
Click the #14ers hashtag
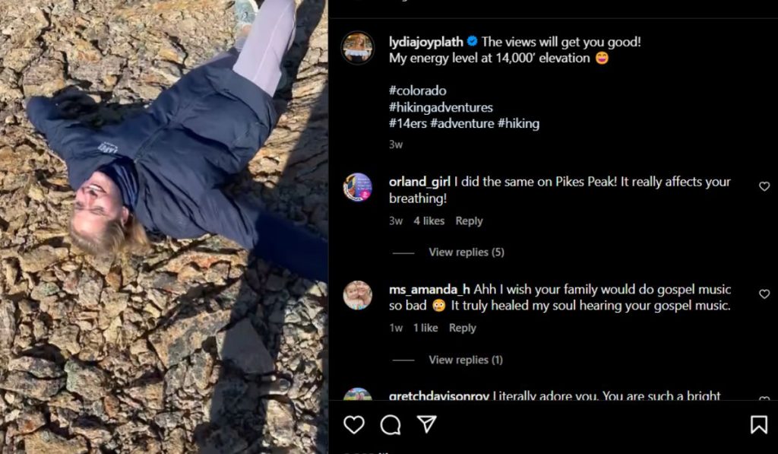(407, 123)
